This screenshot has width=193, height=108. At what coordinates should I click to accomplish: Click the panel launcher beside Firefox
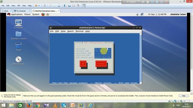(48, 14)
